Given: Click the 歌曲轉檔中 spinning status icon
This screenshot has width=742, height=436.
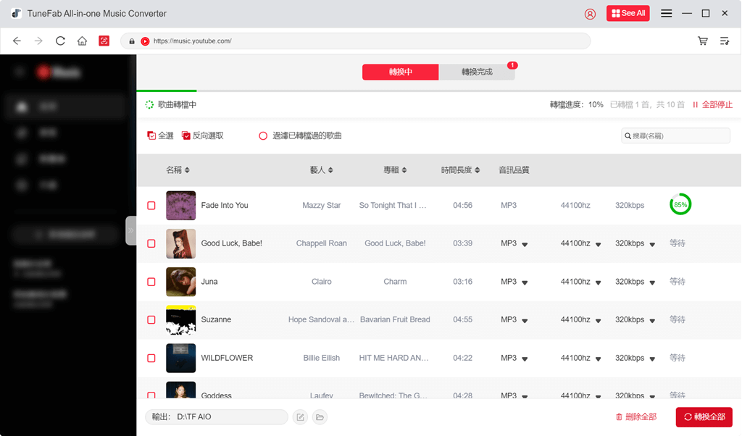Looking at the screenshot, I should 149,104.
